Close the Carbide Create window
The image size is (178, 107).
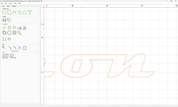[176, 1]
